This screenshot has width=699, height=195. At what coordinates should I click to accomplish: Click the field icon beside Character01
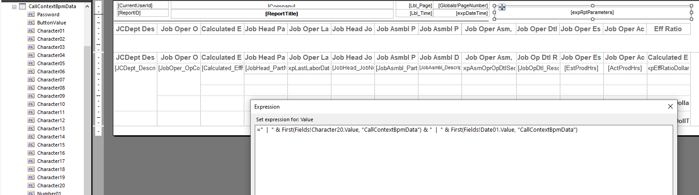(x=31, y=31)
